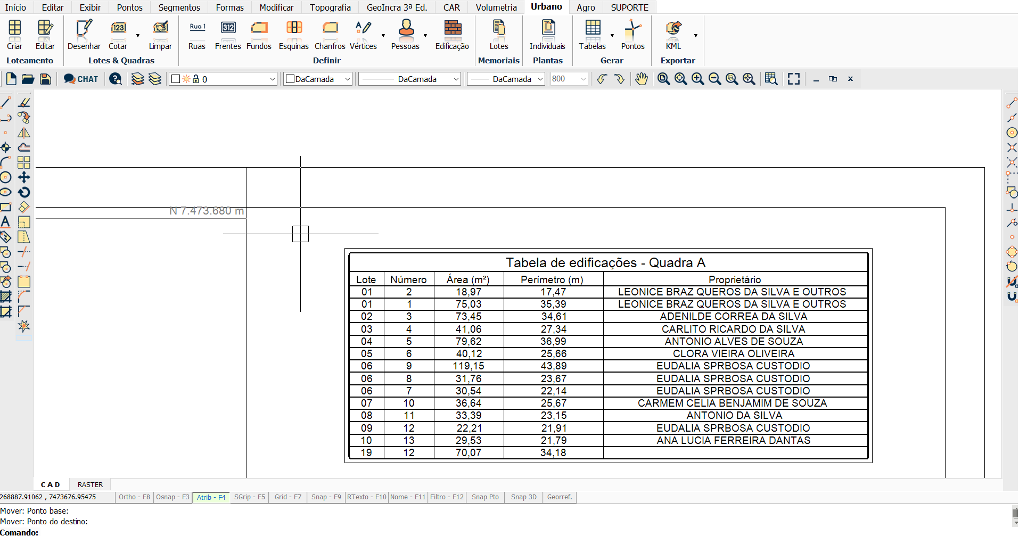Select the pan hand tool
Viewport: 1019px width, 536px height.
point(642,79)
